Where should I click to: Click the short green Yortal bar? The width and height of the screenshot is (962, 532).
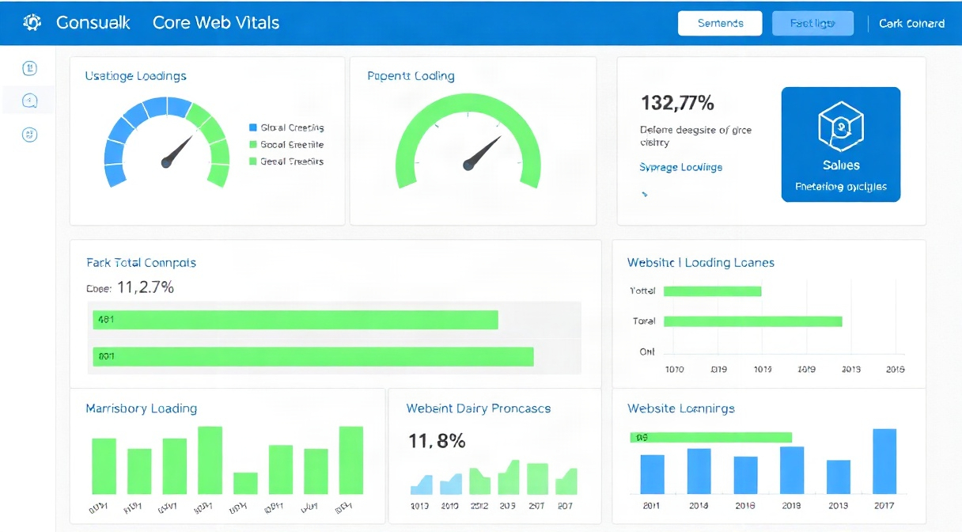pos(712,291)
